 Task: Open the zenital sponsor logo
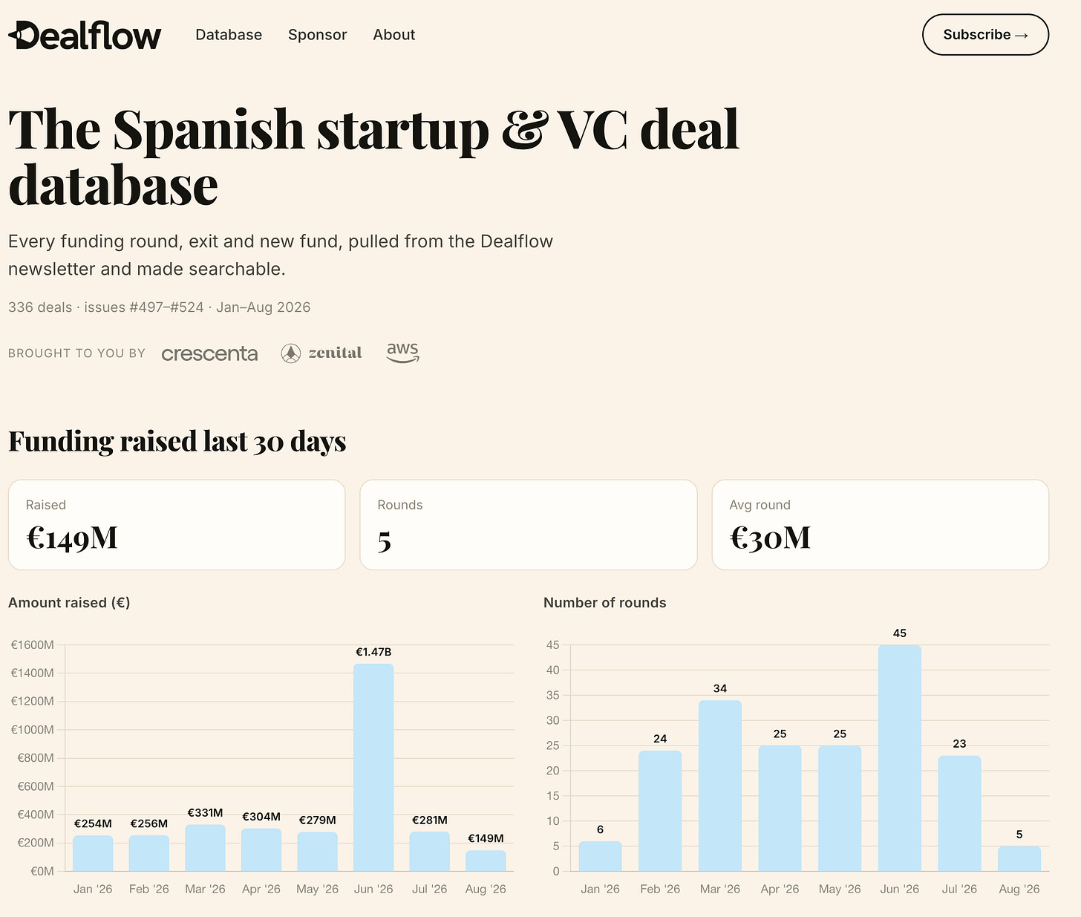[x=321, y=353]
